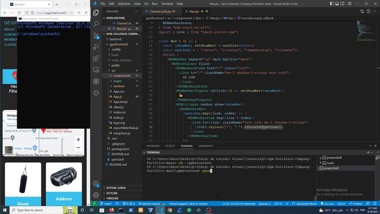Click the About card in the browser page
Viewport: 380px width, 214px height.
(x=23, y=184)
